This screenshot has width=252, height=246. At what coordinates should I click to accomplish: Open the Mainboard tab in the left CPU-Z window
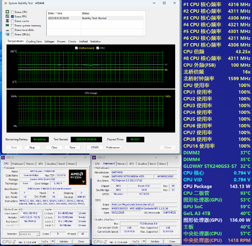(18, 164)
